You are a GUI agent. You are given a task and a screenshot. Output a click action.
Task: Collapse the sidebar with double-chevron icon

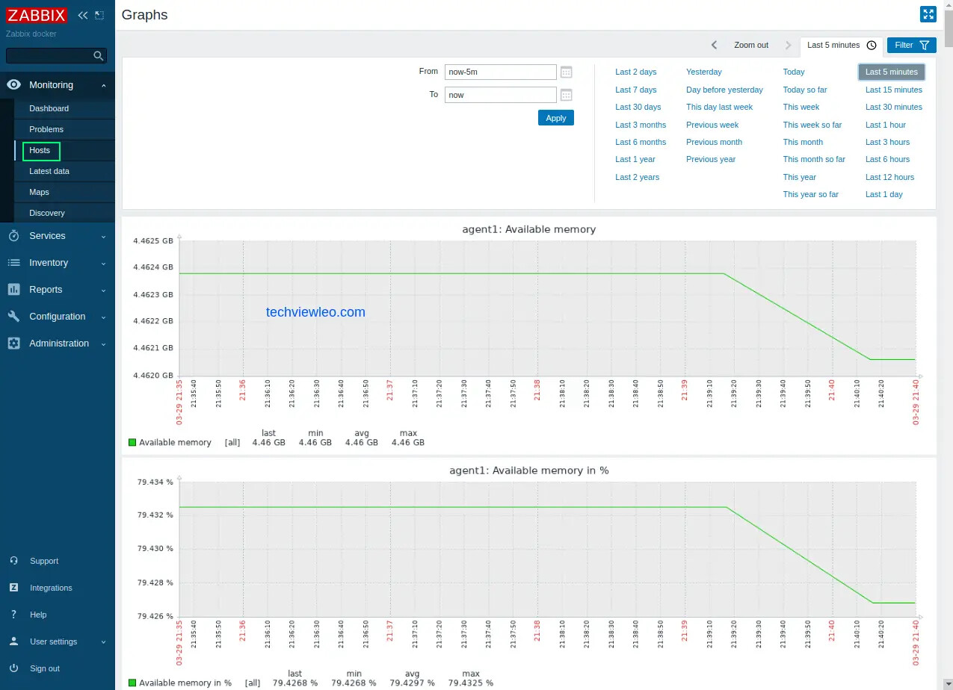tap(83, 15)
